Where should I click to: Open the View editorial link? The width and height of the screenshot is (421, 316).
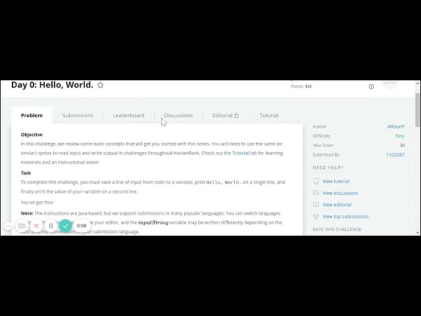337,205
